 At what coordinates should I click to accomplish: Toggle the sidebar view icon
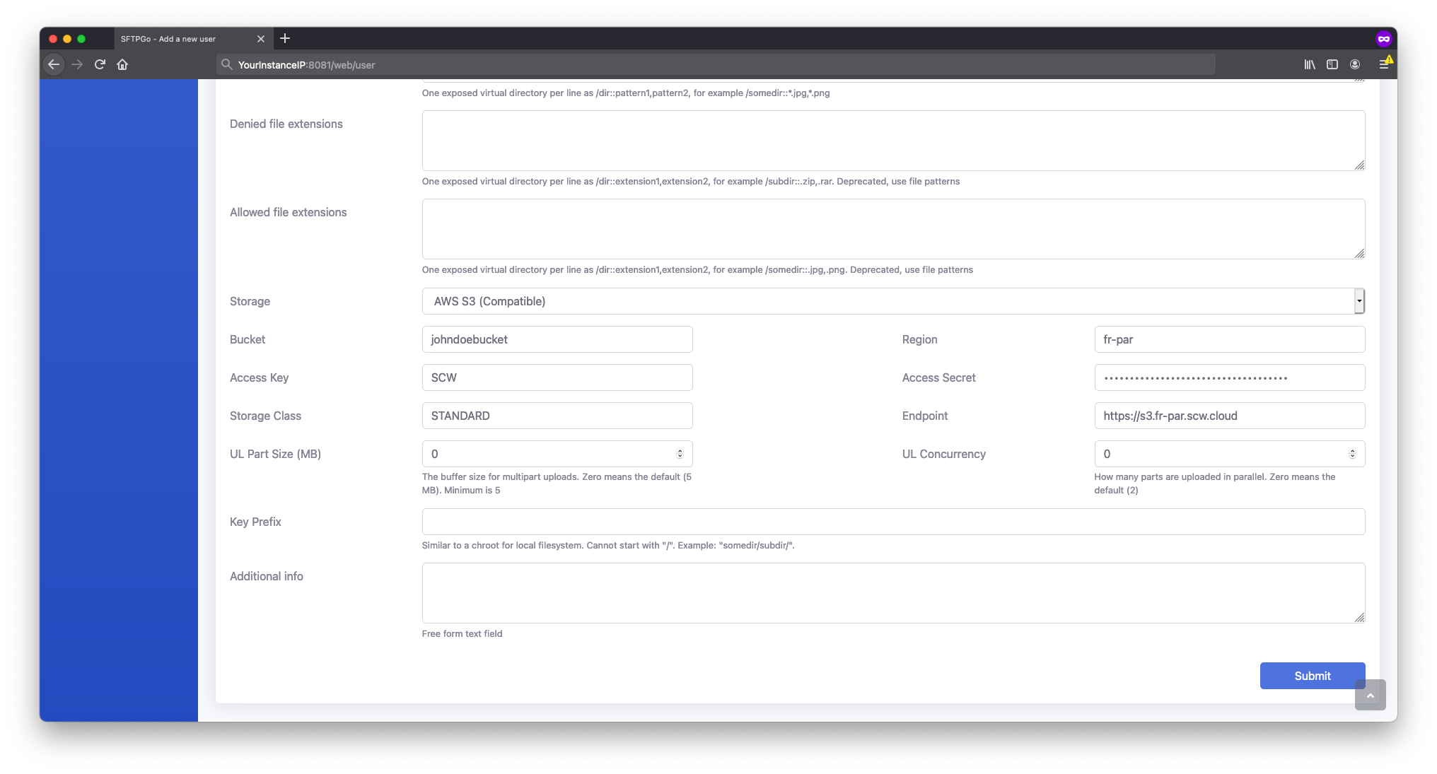pyautogui.click(x=1332, y=64)
